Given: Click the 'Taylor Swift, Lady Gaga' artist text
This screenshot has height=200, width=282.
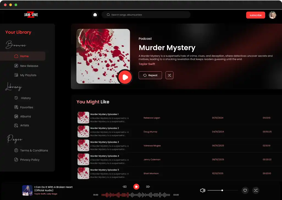Looking at the screenshot, I should coord(46,194).
